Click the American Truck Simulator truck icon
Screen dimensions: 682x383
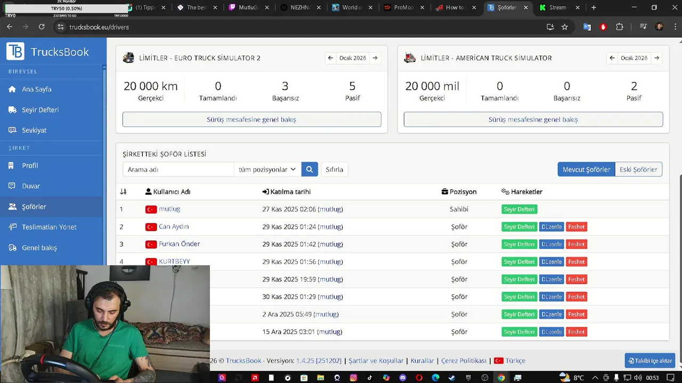pos(410,58)
